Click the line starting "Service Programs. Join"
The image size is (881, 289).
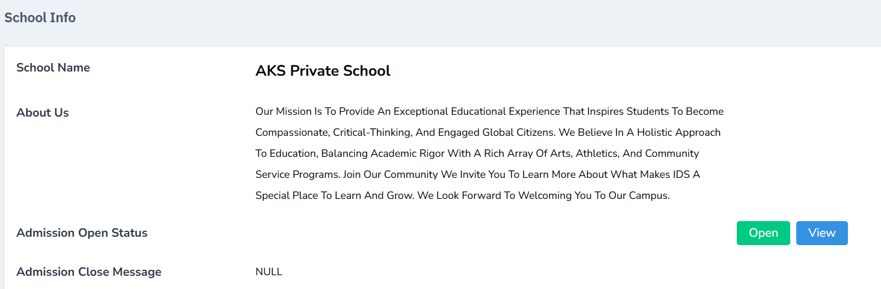point(478,175)
